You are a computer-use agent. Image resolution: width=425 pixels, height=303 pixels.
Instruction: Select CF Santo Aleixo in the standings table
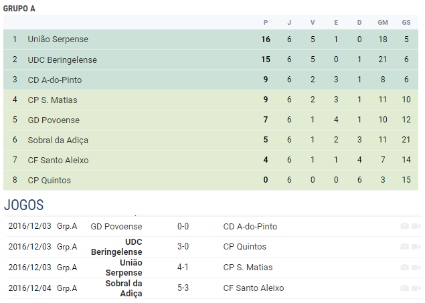point(58,160)
